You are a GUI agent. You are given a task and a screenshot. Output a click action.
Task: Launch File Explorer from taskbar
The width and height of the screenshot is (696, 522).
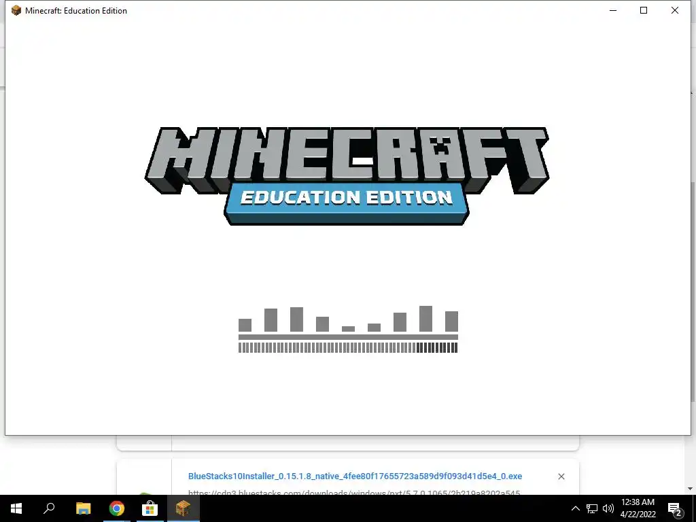click(83, 508)
